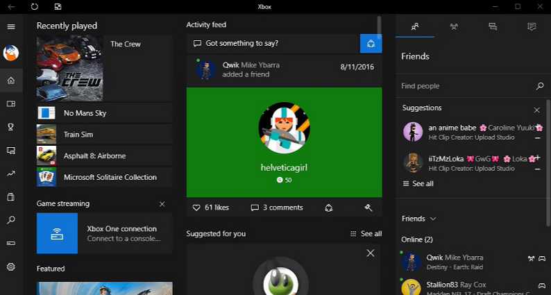Share the helveticagirl activity post

329,208
